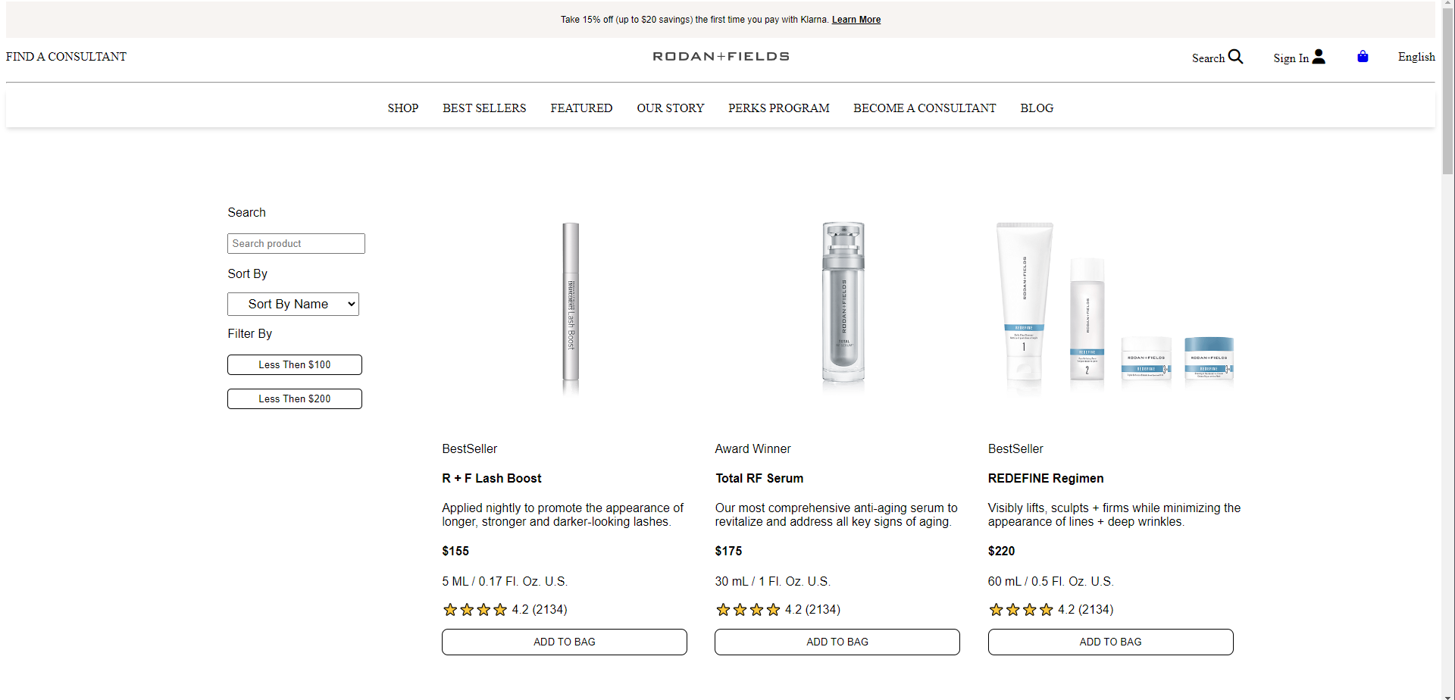Click the Sign In person icon
The height and width of the screenshot is (700, 1455).
(x=1319, y=57)
